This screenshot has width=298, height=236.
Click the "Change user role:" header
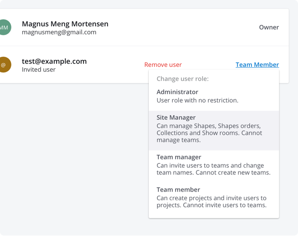183,79
